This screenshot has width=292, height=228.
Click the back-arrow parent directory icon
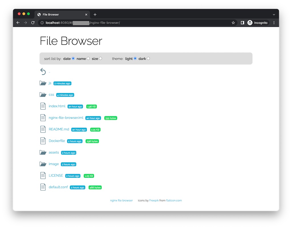[x=43, y=71]
